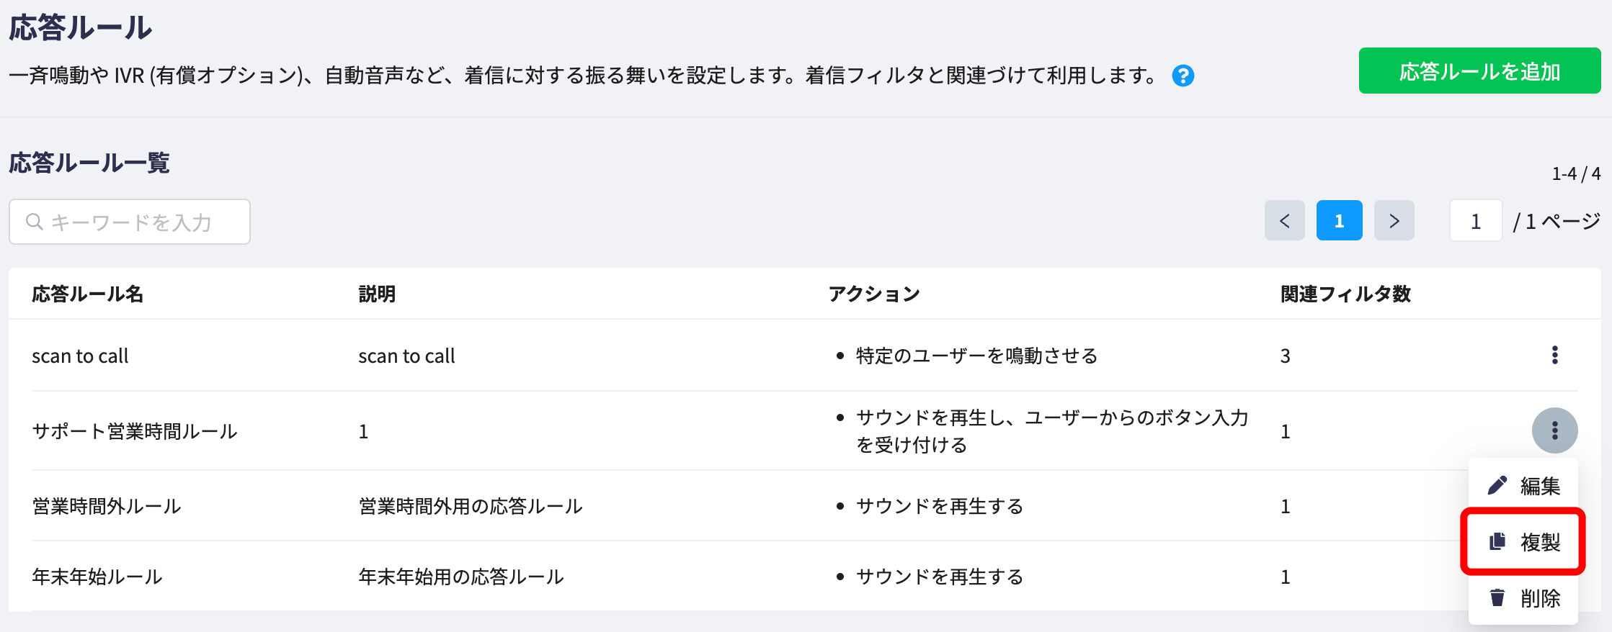Select the 年末年始ルール rule name

tap(97, 577)
